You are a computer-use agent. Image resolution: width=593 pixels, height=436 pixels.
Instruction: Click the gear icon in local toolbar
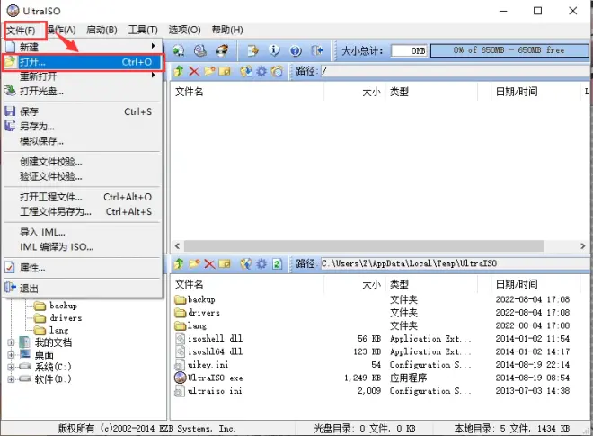point(261,263)
